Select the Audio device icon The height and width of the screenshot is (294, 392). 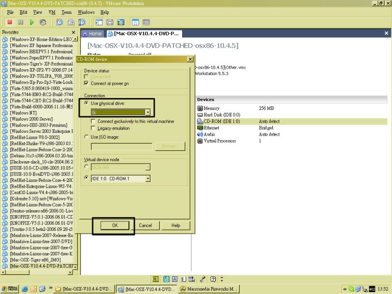pos(200,134)
